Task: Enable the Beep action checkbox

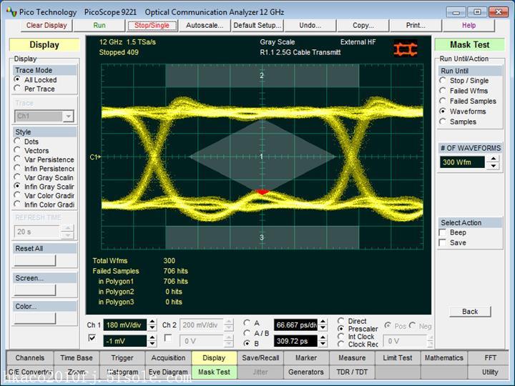Action: click(443, 232)
